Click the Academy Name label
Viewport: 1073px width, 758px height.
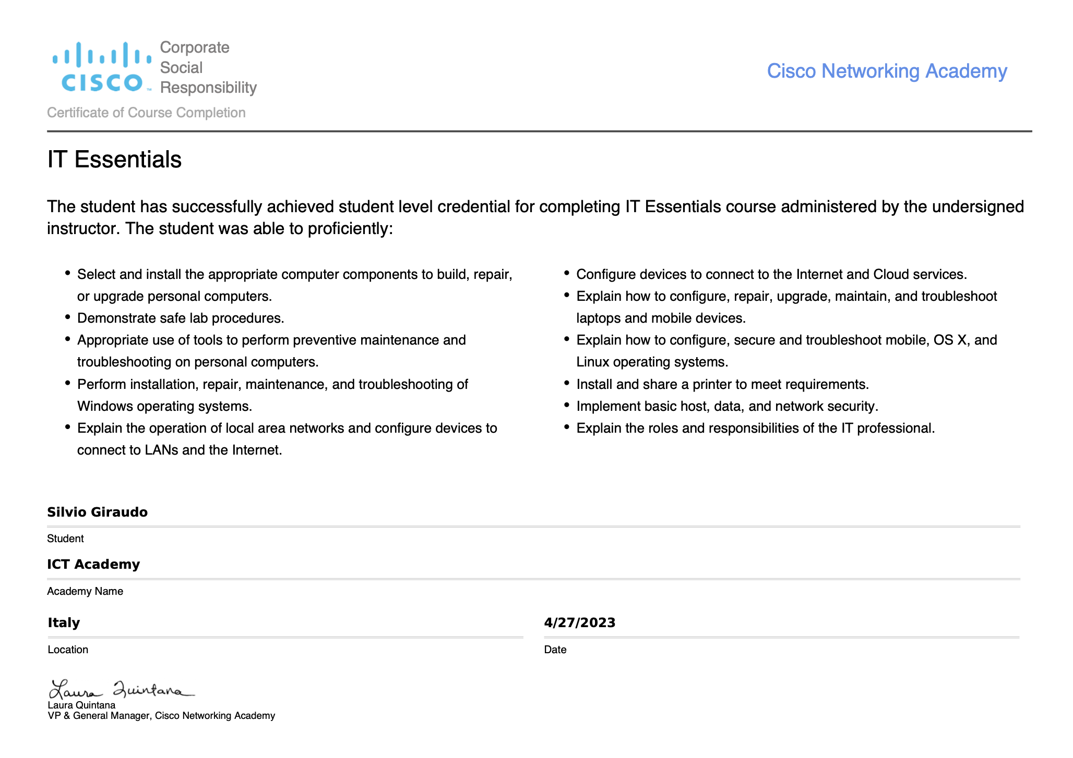85,591
